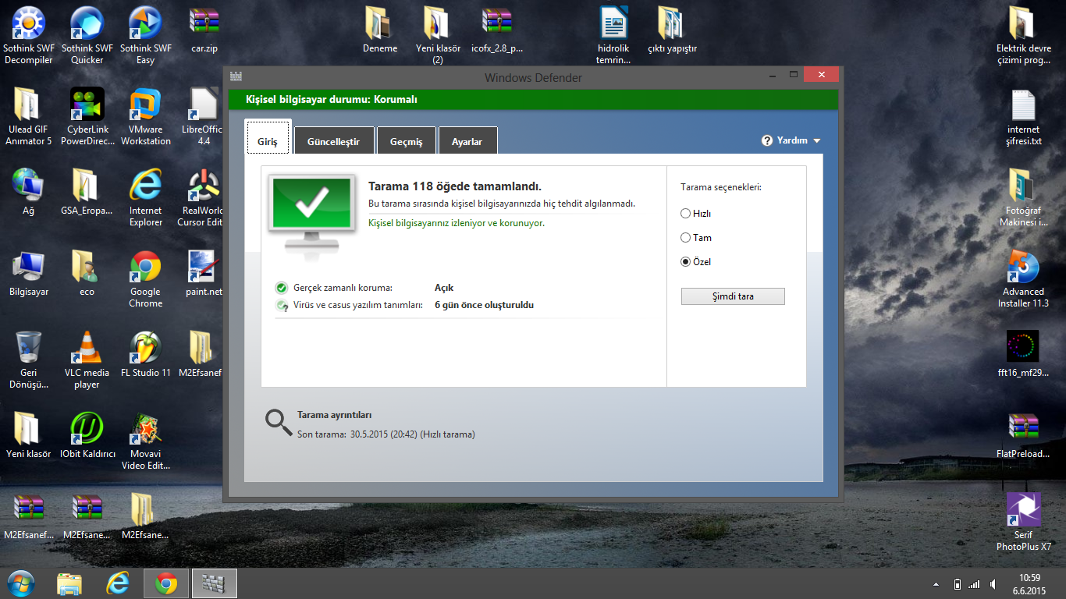Screen dimensions: 1066x599
Task: Click the '6 gün önce oluşturuldu' value
Action: (x=484, y=305)
